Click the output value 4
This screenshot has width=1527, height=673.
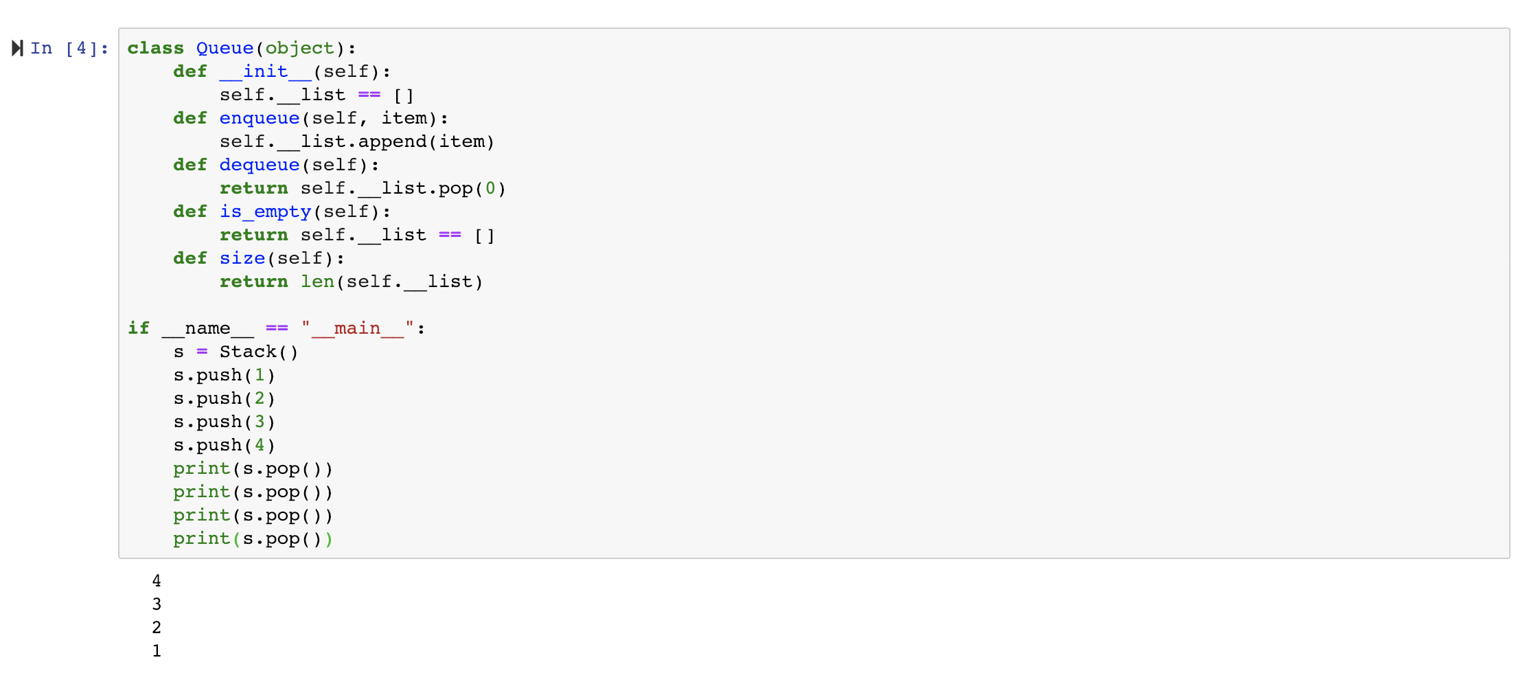click(x=157, y=581)
